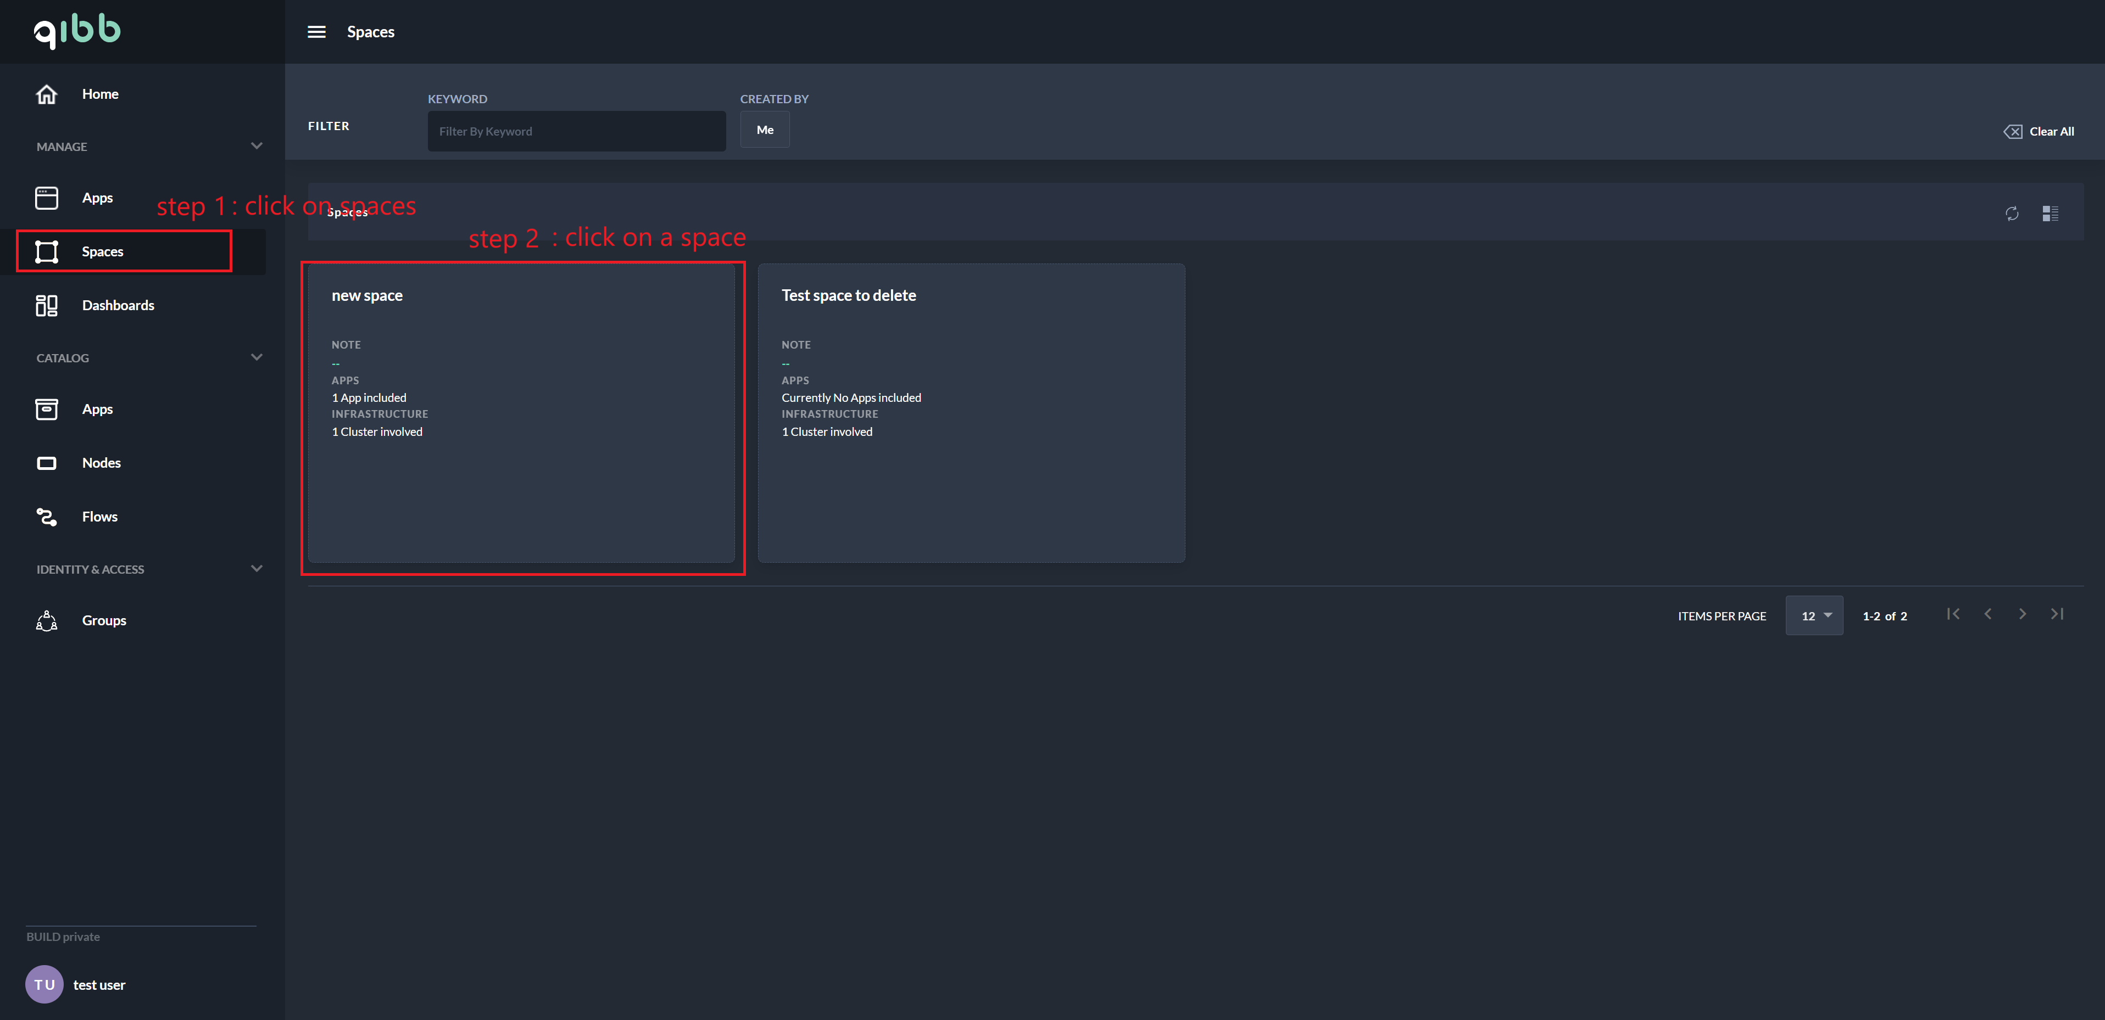Open the Groups icon in sidebar
Image resolution: width=2105 pixels, height=1020 pixels.
pos(47,621)
